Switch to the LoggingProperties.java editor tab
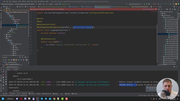The width and height of the screenshot is (180, 101). (x=102, y=7)
